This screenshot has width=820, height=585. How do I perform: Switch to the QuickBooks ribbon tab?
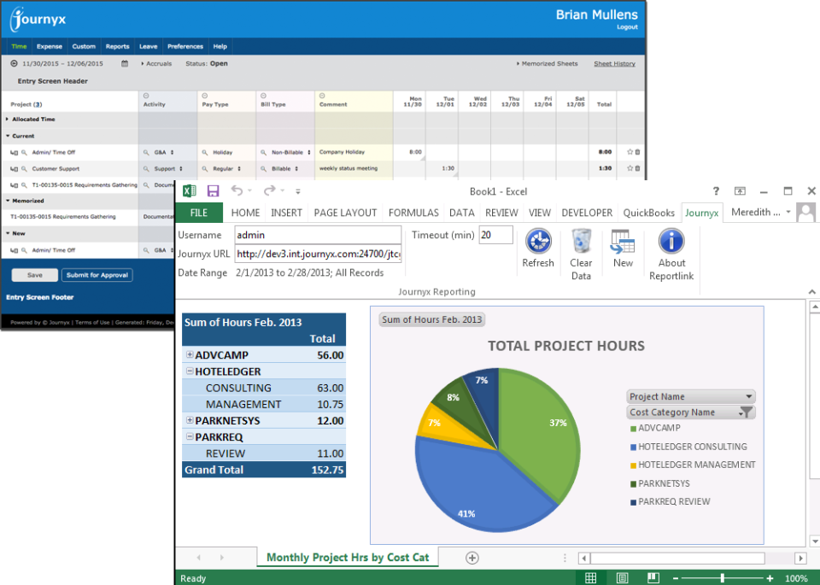click(648, 213)
